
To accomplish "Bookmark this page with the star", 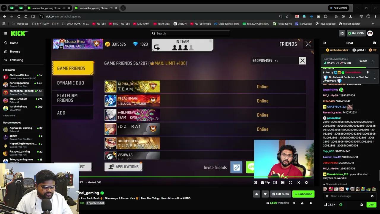I will tap(287, 16).
